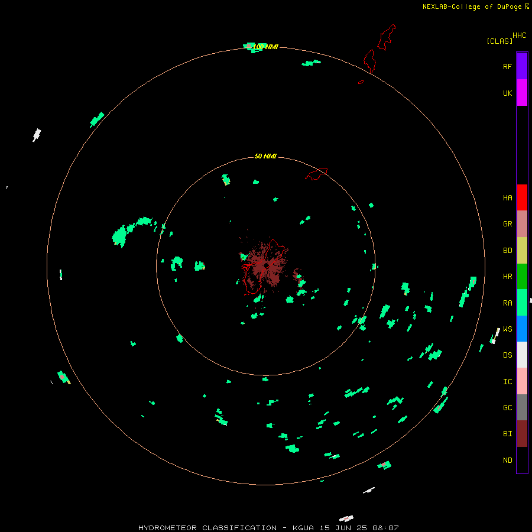Screen dimensions: 532x532
Task: Click the biological clutter at radar center
Action: 267,267
